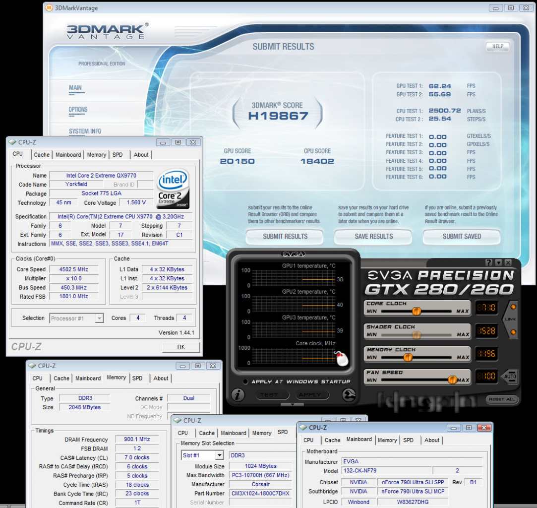This screenshot has width=537, height=508.
Task: Click the Core Speed 4502.5 MHz field
Action: click(x=73, y=269)
